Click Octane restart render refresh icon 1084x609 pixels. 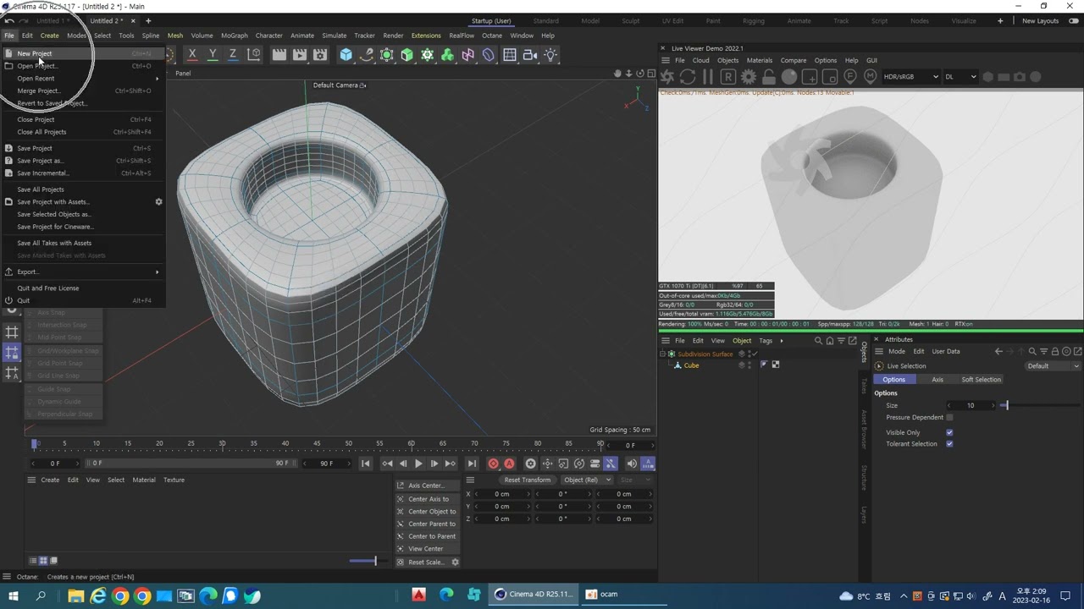click(688, 77)
